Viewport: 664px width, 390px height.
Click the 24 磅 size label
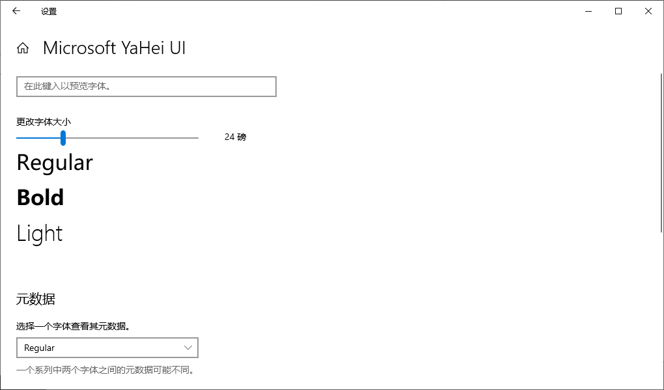tap(234, 137)
